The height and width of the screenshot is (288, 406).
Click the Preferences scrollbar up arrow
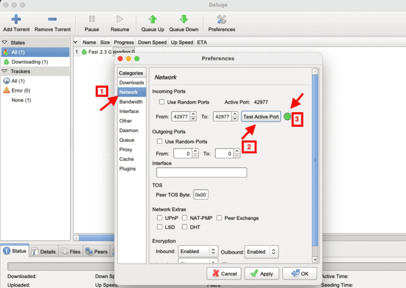coord(315,72)
